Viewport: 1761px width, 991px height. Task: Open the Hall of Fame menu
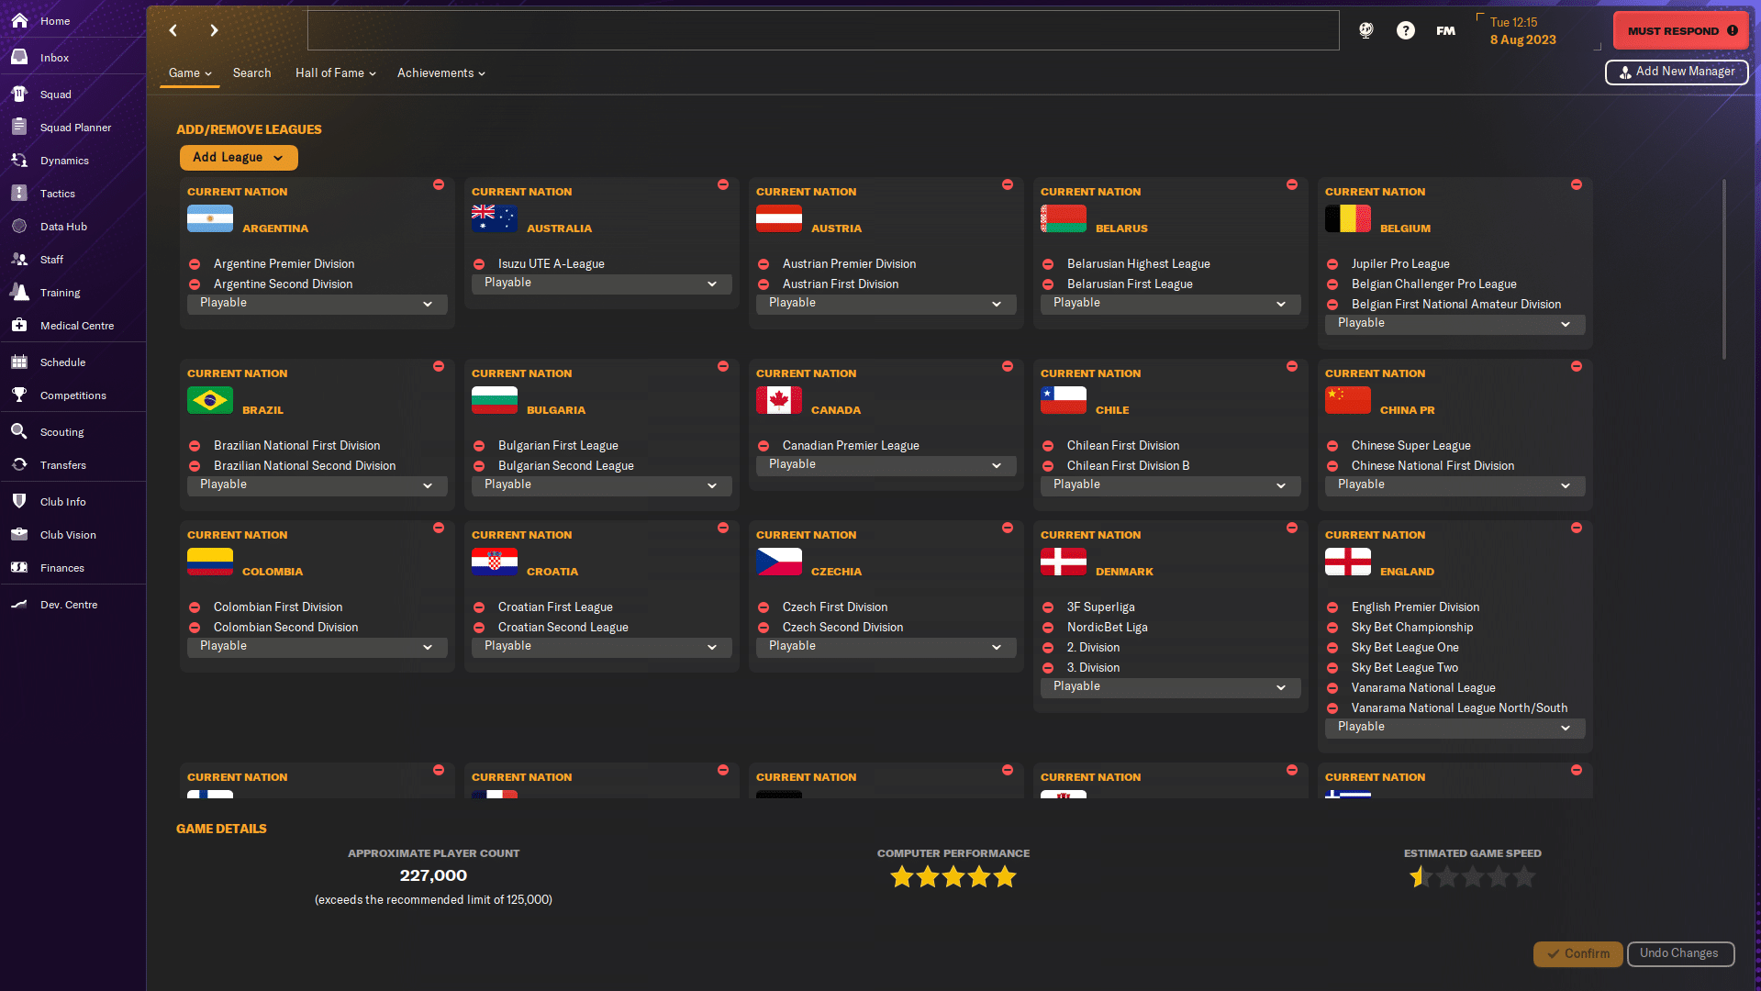pos(335,73)
